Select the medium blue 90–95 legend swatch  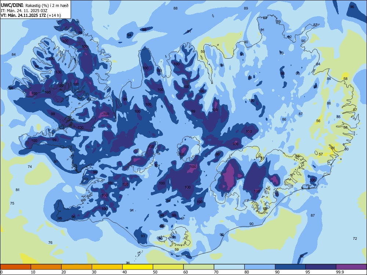(290, 267)
